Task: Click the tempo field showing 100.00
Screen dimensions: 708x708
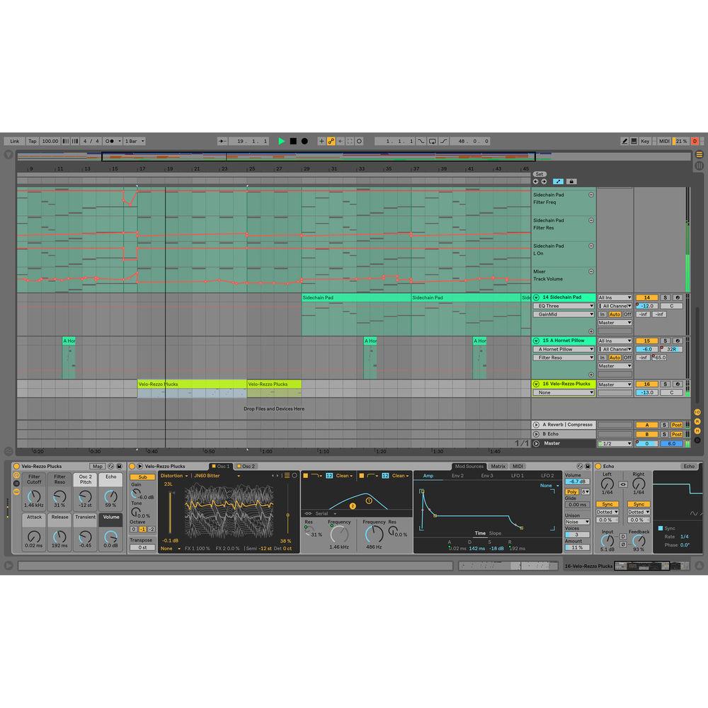Action: coord(49,141)
